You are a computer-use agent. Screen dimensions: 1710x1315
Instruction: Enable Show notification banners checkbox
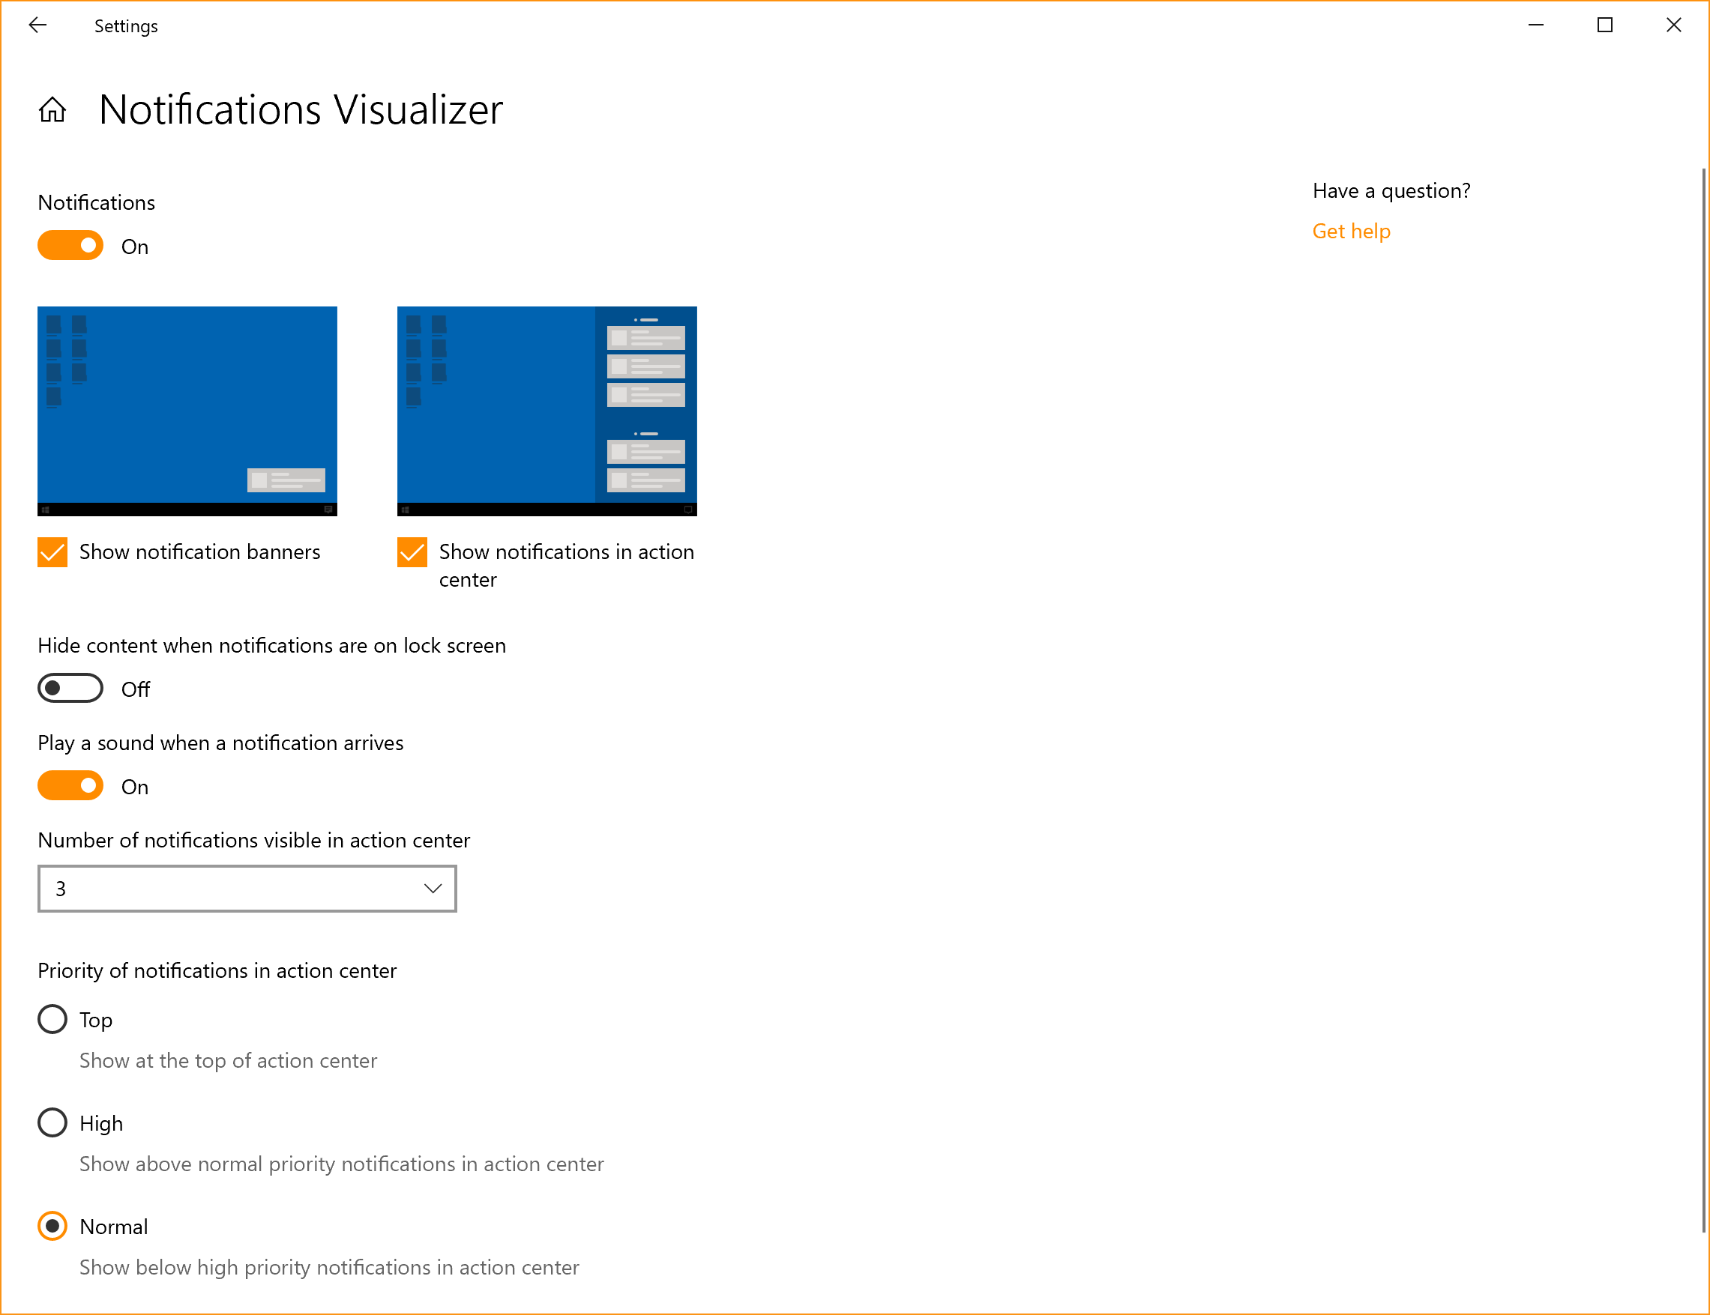(55, 552)
